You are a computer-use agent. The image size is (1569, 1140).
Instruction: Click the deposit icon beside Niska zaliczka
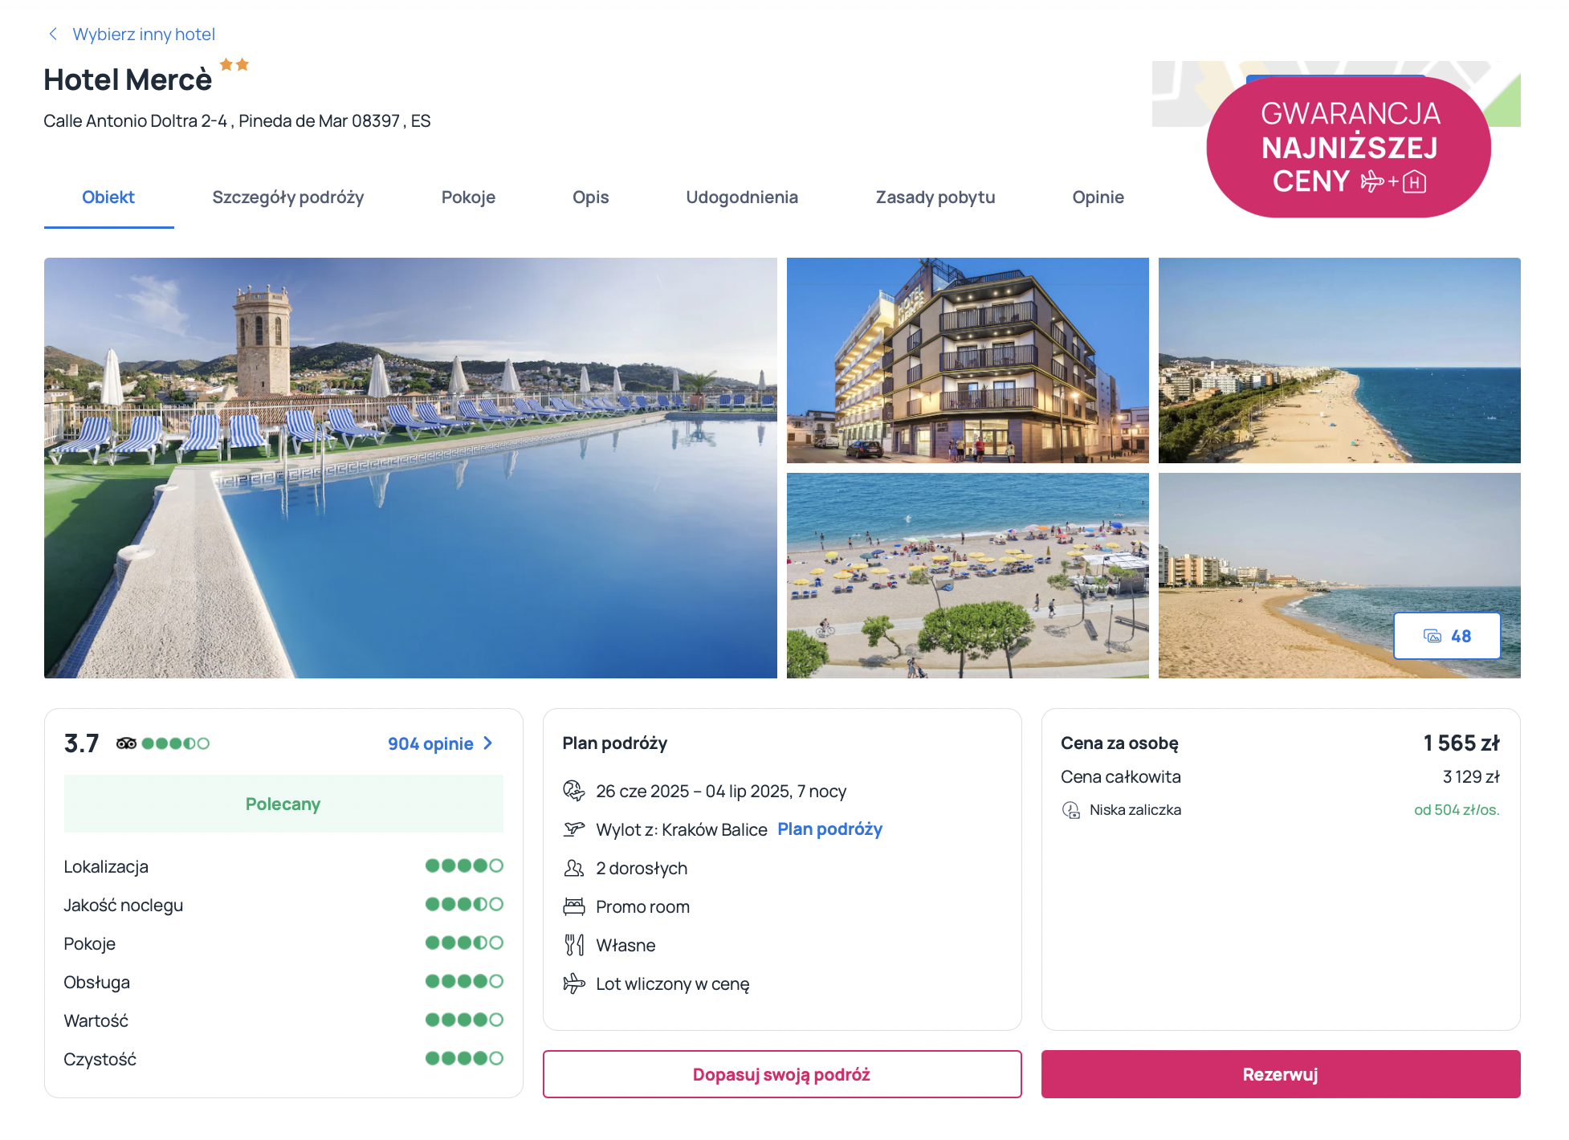click(1071, 810)
